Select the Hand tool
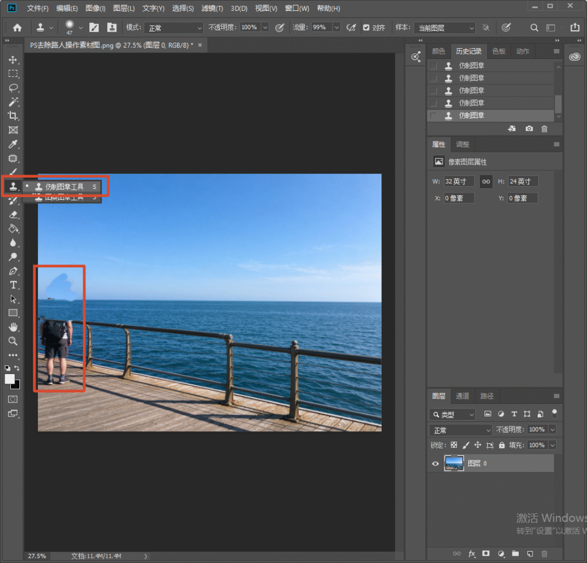 coord(13,328)
